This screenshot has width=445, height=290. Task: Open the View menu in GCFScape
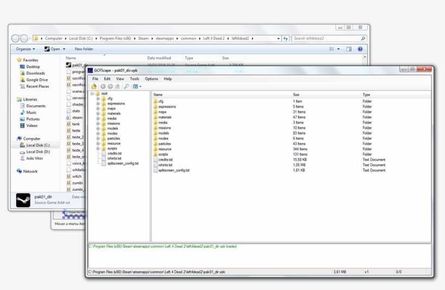click(120, 79)
